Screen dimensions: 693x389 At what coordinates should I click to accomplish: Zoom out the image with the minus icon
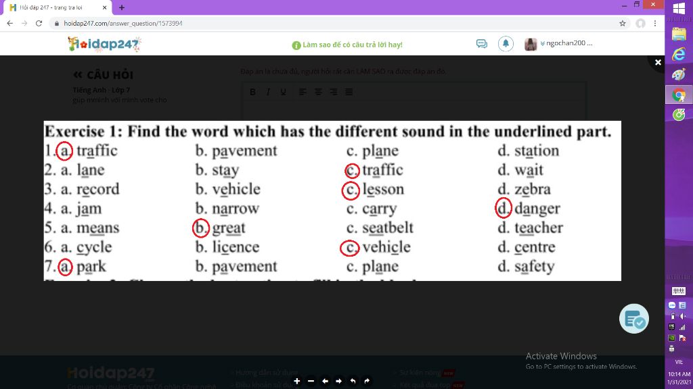311,381
